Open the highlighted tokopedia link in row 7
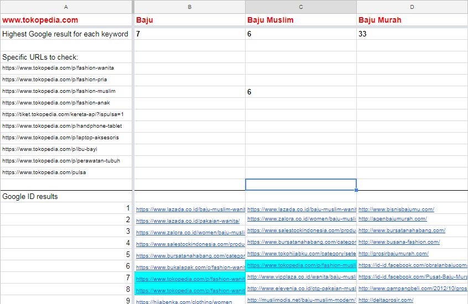468x304 pixels. tap(190, 279)
